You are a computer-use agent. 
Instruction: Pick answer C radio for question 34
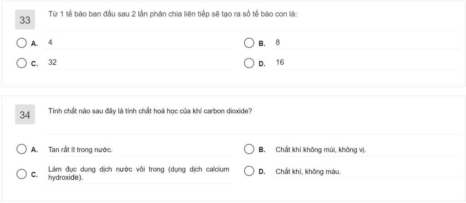pyautogui.click(x=21, y=174)
